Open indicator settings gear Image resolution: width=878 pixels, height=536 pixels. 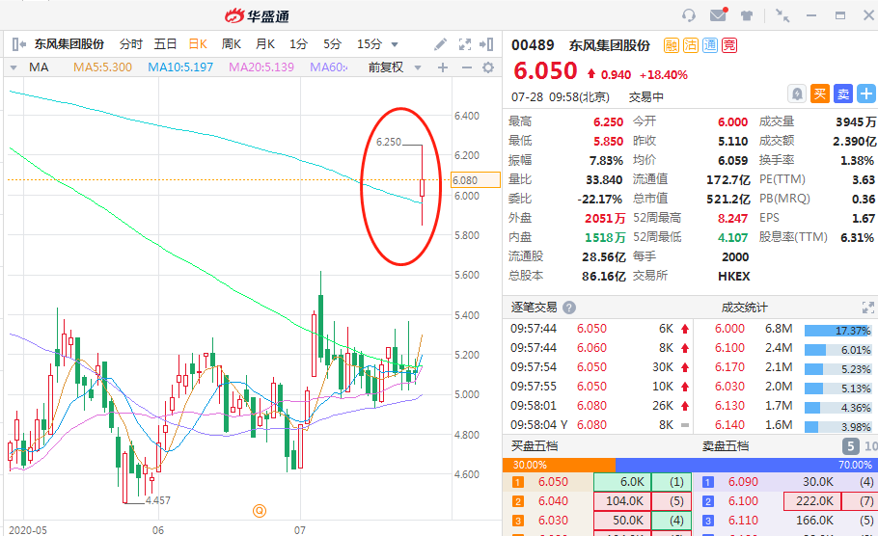click(488, 67)
